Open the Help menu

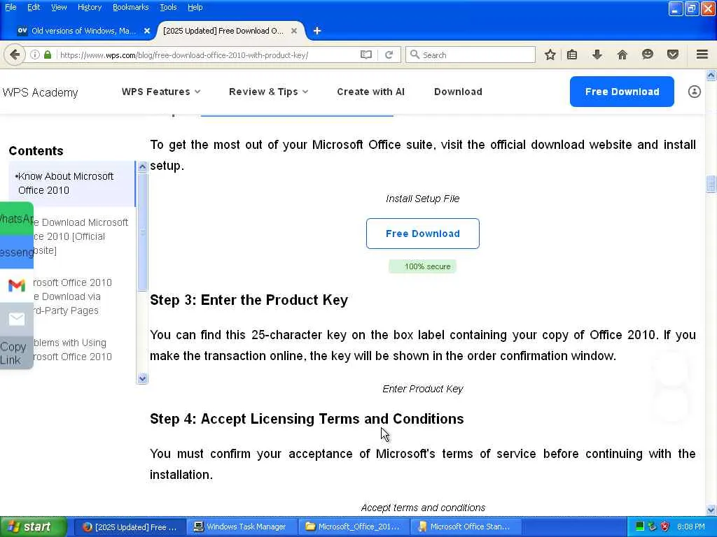[x=195, y=7]
